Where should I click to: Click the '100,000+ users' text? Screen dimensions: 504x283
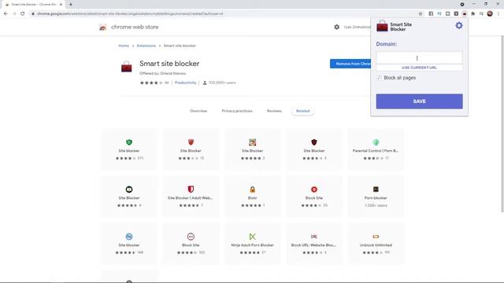point(222,83)
